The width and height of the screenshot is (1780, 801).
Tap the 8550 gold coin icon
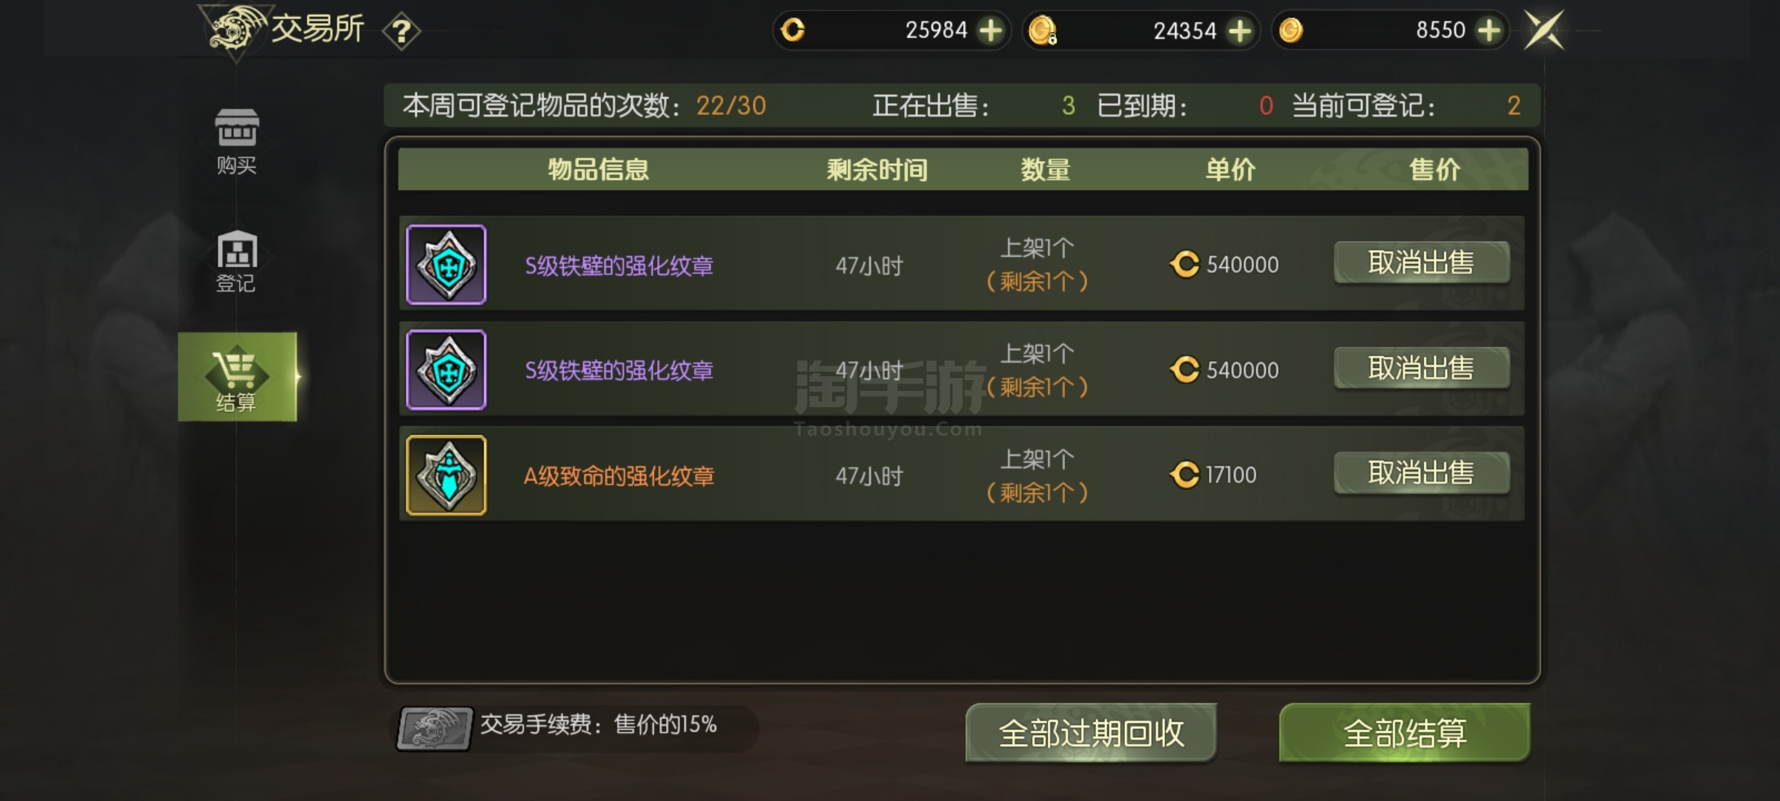(x=1291, y=30)
